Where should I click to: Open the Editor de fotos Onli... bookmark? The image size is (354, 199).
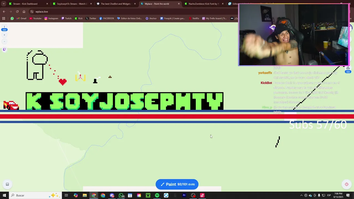129,19
